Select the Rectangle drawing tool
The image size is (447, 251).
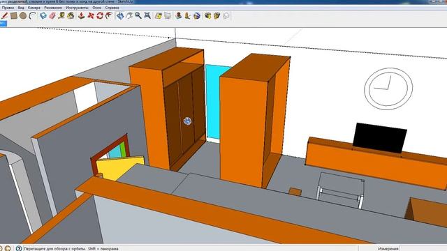click(14, 15)
